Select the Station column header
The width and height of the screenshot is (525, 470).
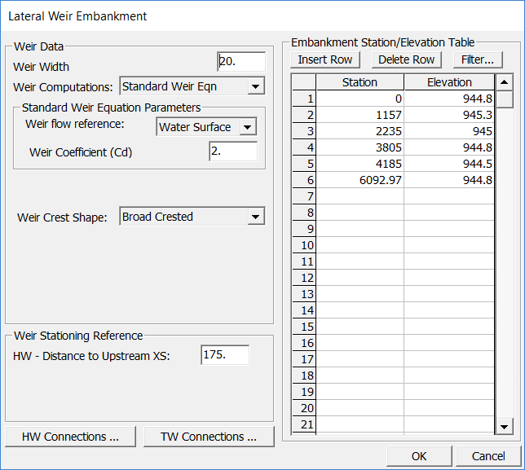click(360, 82)
